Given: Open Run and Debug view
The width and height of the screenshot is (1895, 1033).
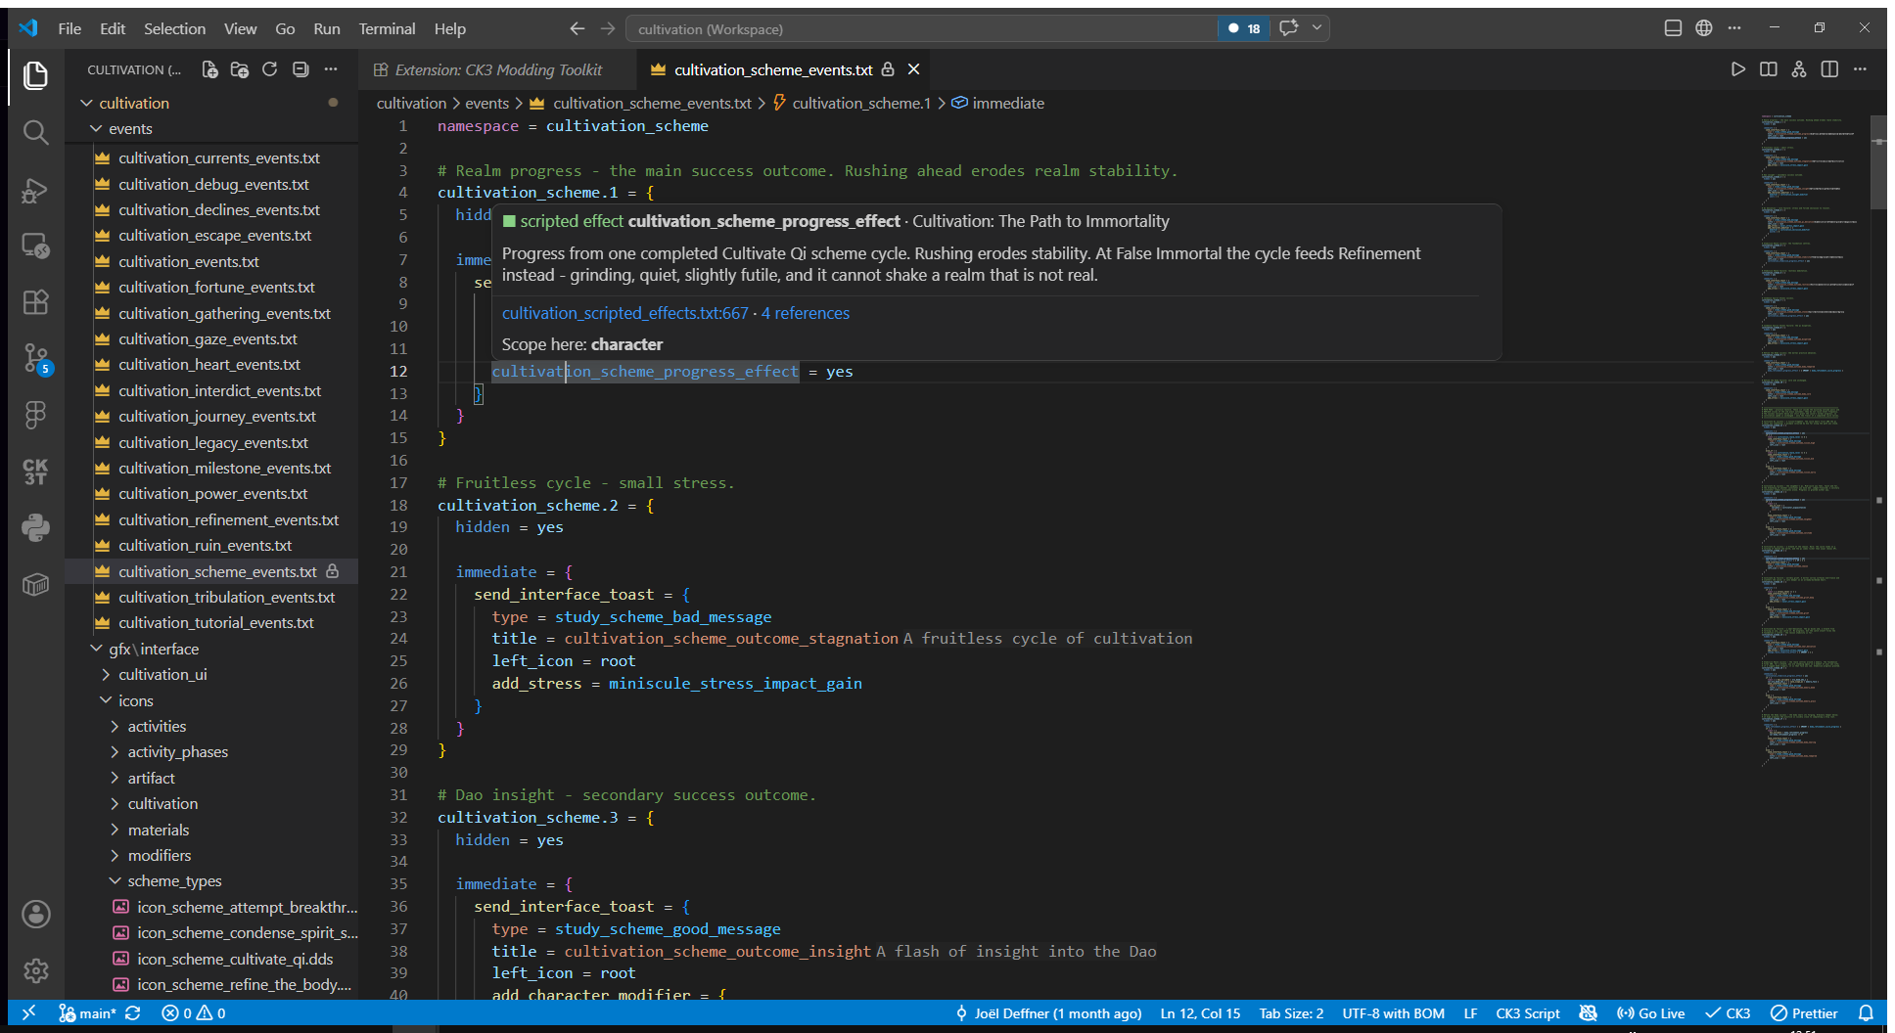Looking at the screenshot, I should 35,190.
